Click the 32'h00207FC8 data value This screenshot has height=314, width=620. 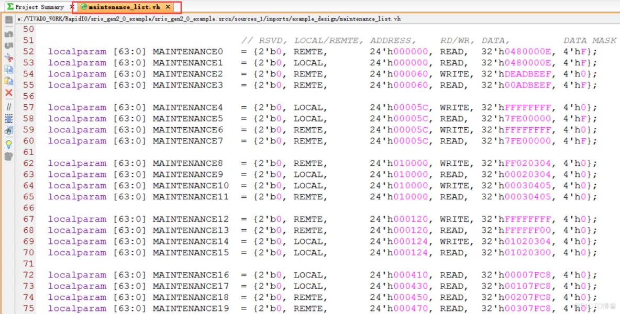pos(516,297)
